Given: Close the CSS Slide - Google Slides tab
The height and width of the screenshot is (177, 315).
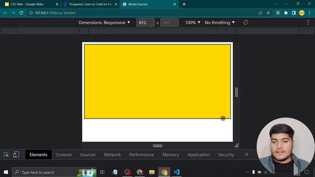Looking at the screenshot, I should 57,4.
